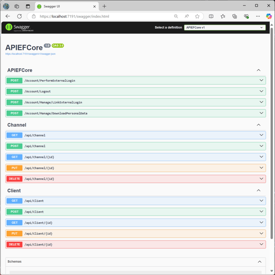Image resolution: width=275 pixels, height=275 pixels.
Task: Open the Copilot sidebar icon
Action: click(269, 16)
